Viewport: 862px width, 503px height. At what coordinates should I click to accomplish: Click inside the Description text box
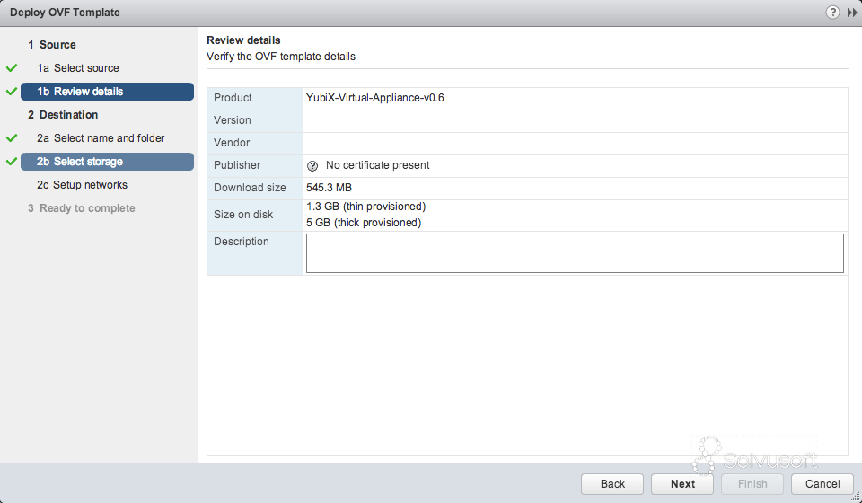pyautogui.click(x=575, y=253)
